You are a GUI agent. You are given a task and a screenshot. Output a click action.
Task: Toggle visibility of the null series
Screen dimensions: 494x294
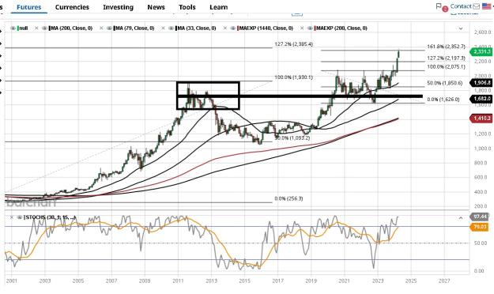click(13, 28)
